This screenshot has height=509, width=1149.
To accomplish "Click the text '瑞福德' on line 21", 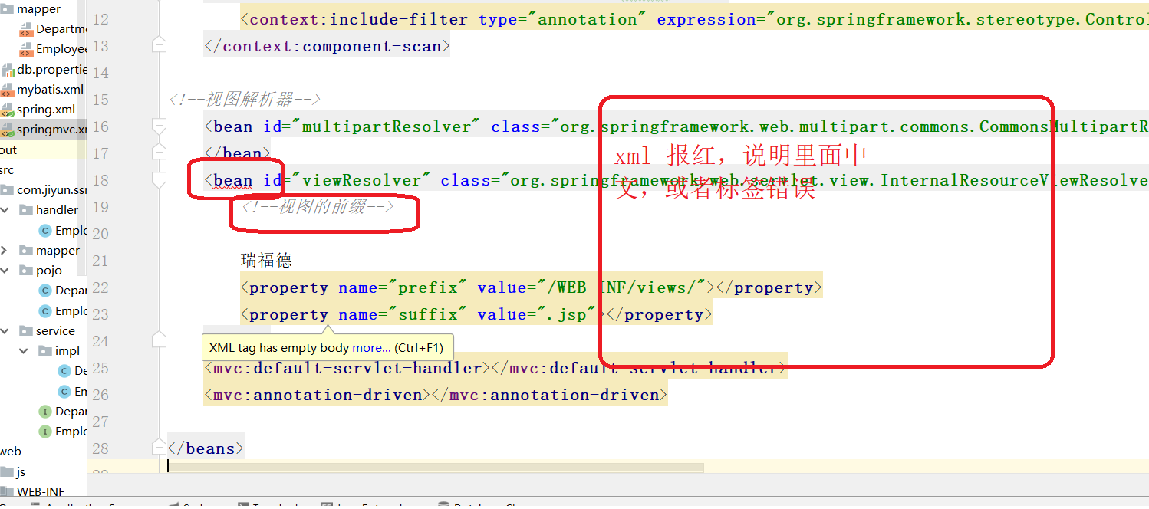I will point(266,261).
